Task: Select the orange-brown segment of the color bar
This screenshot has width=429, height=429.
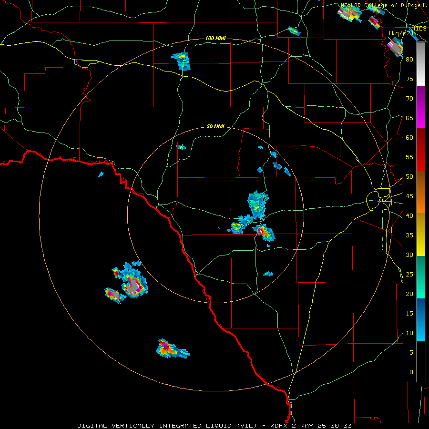Action: click(x=421, y=193)
